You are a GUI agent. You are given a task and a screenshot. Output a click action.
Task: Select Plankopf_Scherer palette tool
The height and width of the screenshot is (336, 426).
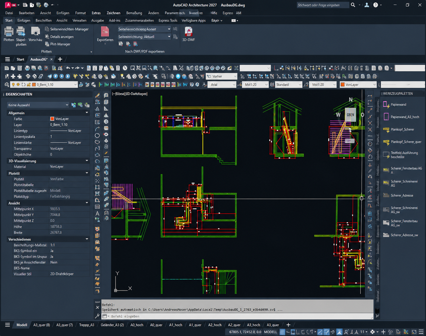point(399,130)
